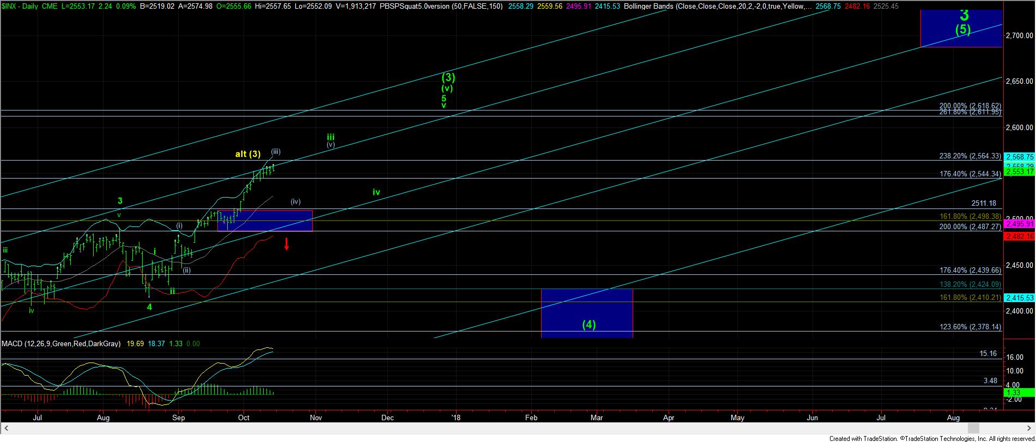Open the Bollinger Bands indicator title
This screenshot has height=442, width=1036.
[x=717, y=6]
